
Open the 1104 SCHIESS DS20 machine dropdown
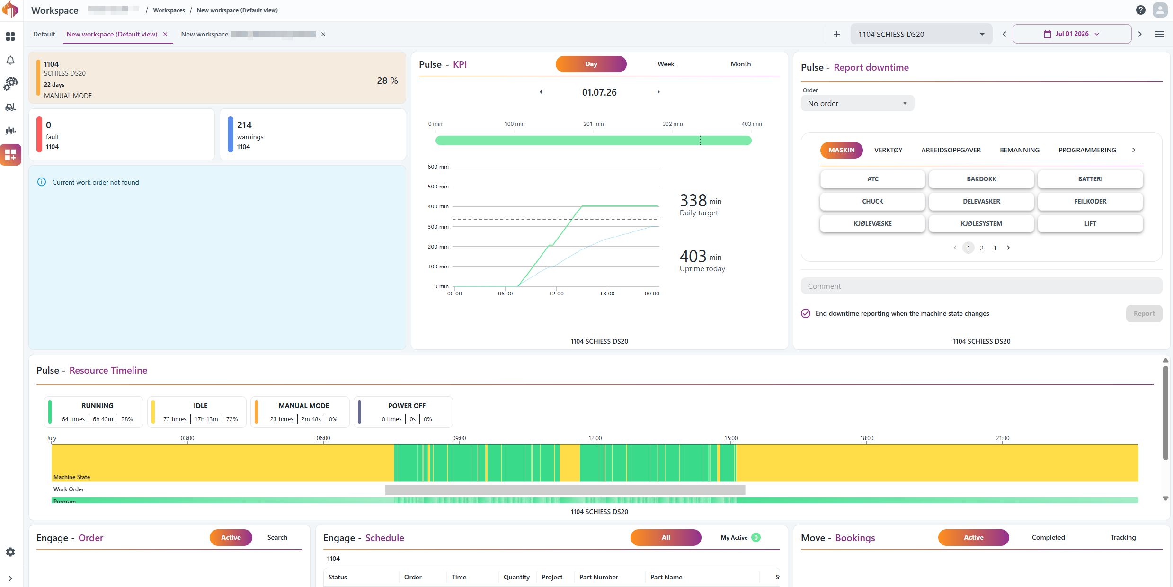point(921,34)
